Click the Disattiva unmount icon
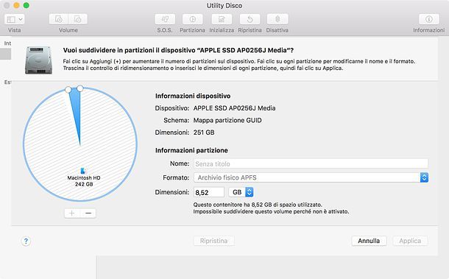The image size is (449, 279). click(277, 19)
